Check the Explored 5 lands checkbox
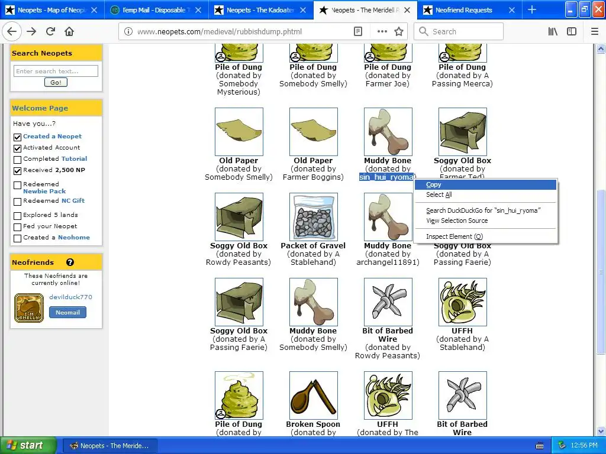The height and width of the screenshot is (454, 606). coord(17,215)
